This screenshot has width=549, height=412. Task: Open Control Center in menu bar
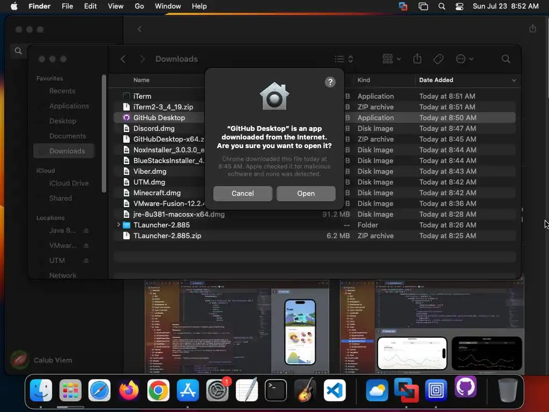pyautogui.click(x=459, y=6)
